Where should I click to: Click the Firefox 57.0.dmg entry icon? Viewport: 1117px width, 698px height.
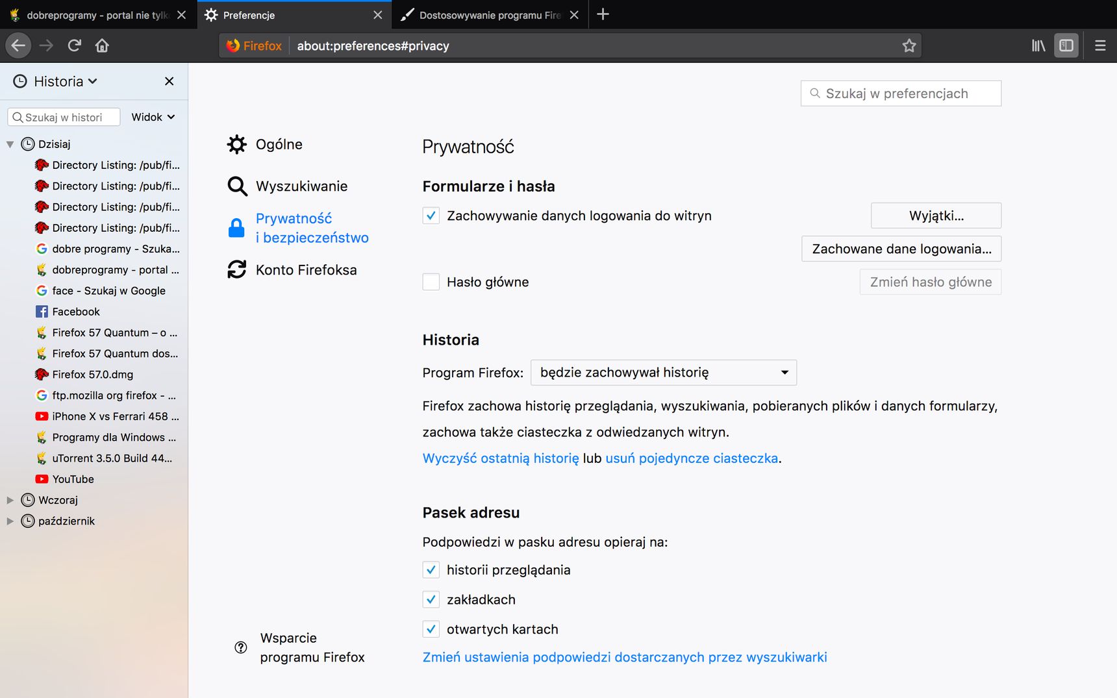click(42, 375)
